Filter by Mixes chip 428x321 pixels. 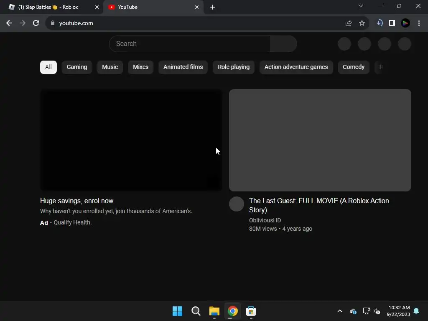[140, 67]
